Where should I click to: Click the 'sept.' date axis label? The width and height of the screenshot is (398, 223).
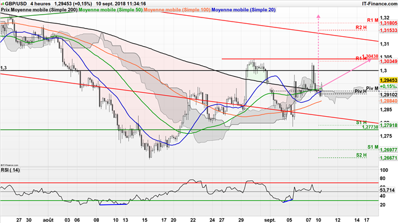(270, 220)
